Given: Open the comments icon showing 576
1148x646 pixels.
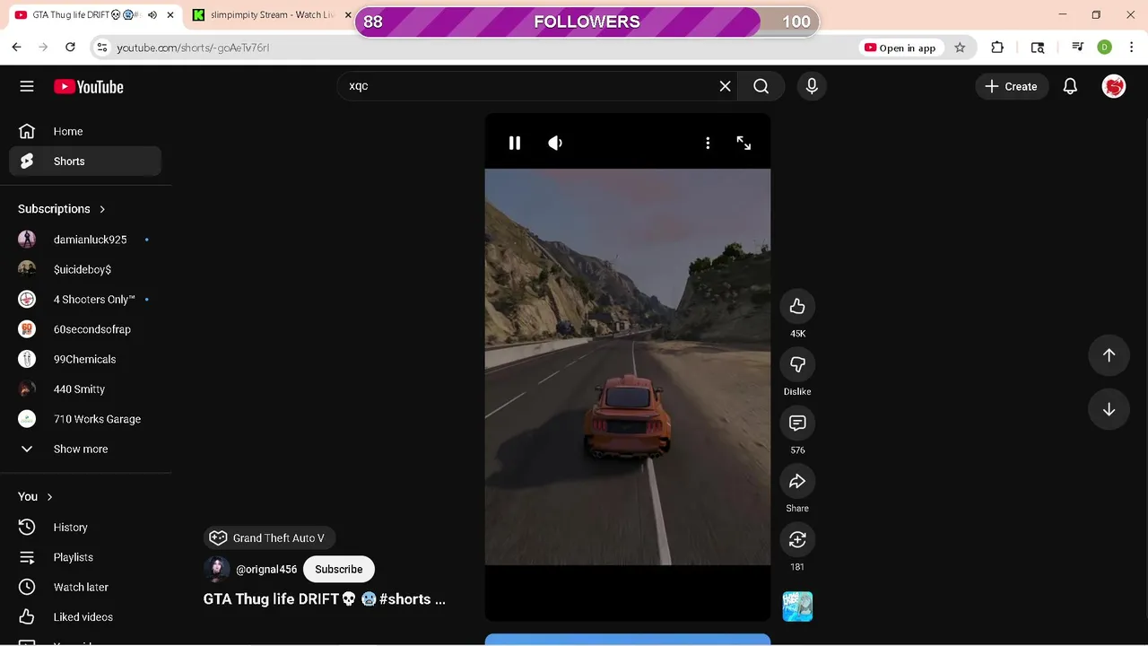Looking at the screenshot, I should 797,423.
